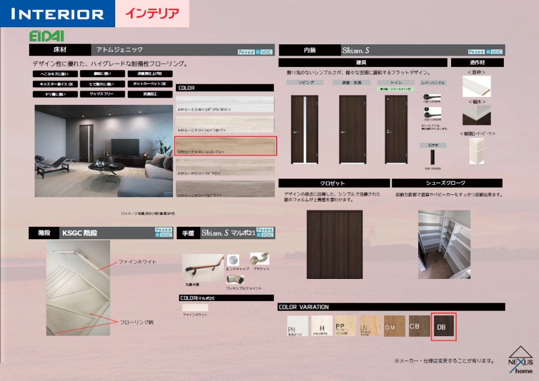This screenshot has width=539, height=381.
Task: Click the EIDAI logo
Action: pyautogui.click(x=47, y=36)
